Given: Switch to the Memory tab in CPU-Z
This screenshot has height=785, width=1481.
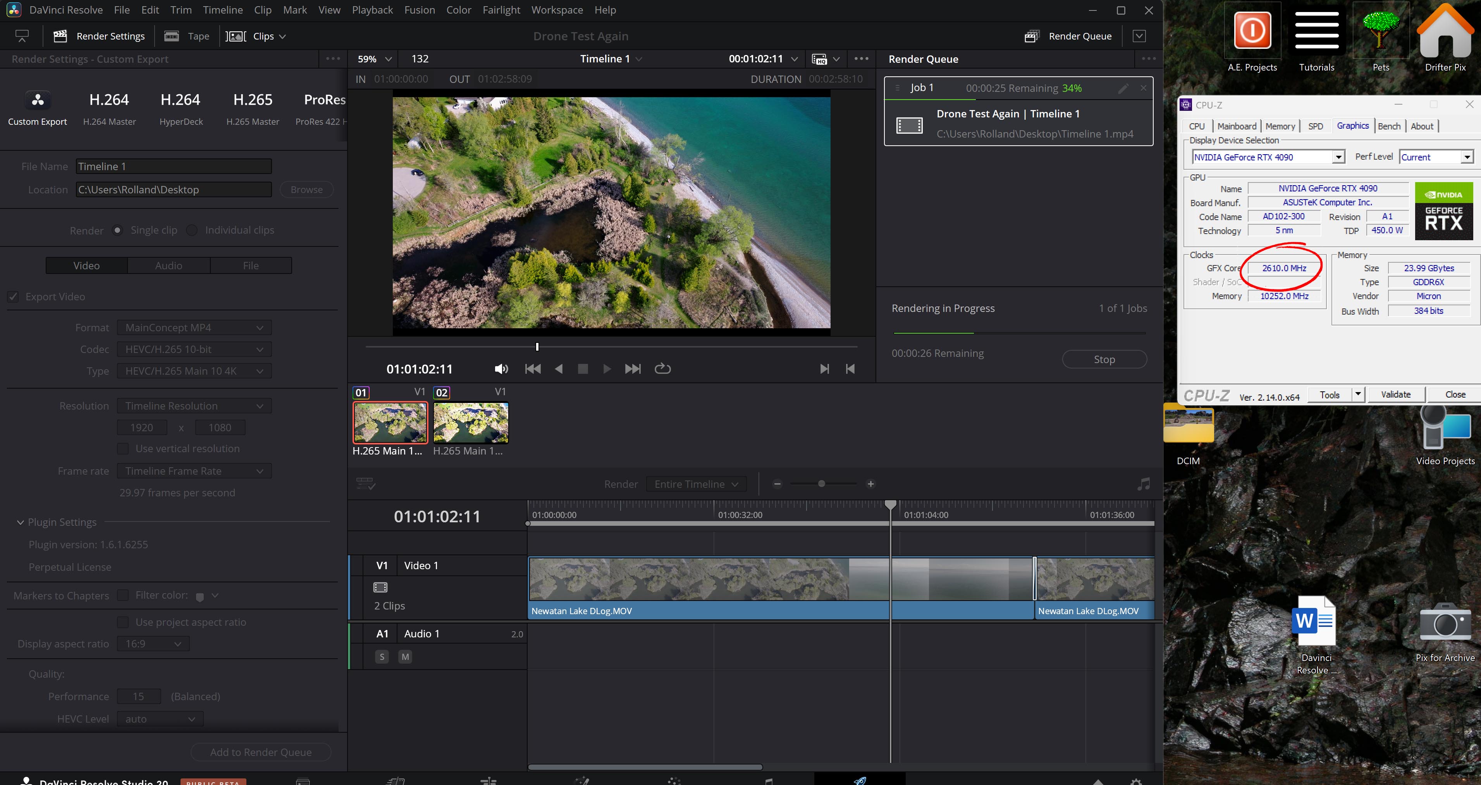Looking at the screenshot, I should (x=1280, y=126).
